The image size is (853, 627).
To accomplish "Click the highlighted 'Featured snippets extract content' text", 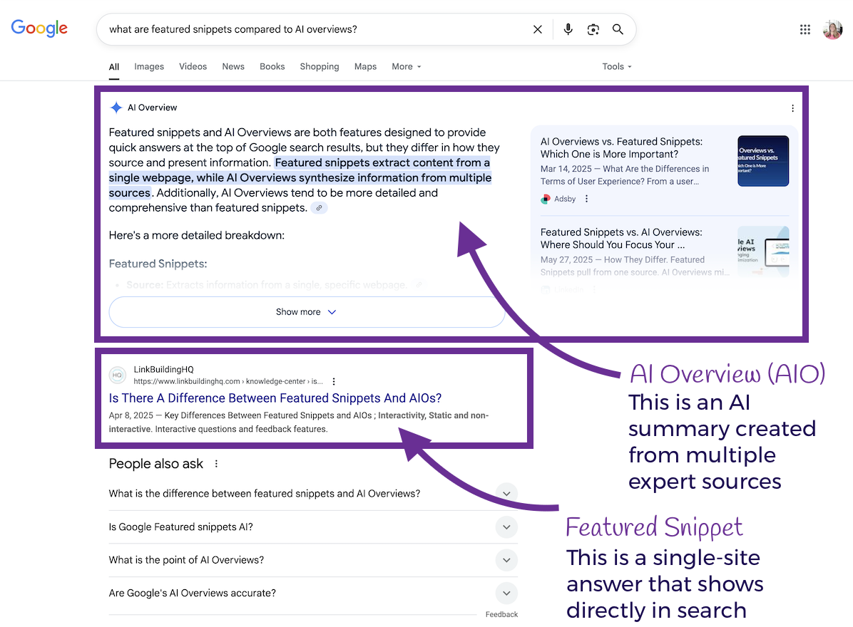I will point(300,177).
